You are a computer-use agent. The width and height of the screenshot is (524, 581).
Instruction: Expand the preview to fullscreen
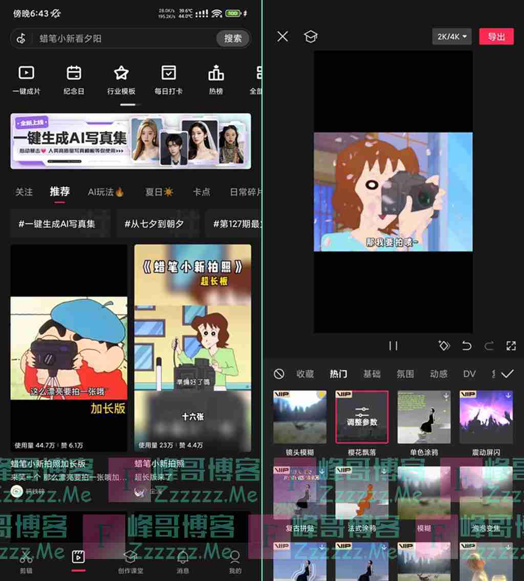(511, 346)
